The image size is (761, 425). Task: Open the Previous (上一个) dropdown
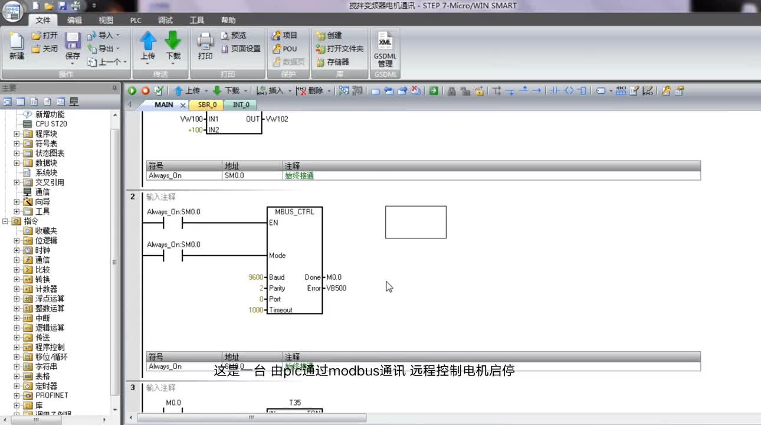107,62
